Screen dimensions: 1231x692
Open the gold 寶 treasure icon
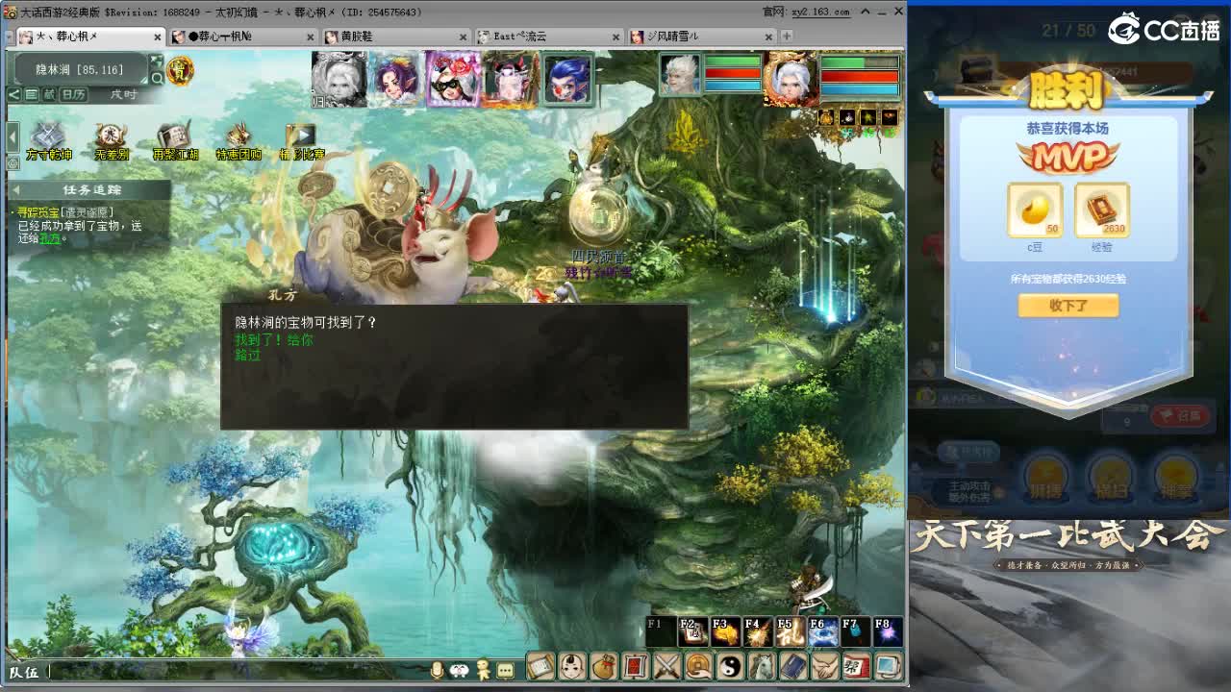(180, 69)
